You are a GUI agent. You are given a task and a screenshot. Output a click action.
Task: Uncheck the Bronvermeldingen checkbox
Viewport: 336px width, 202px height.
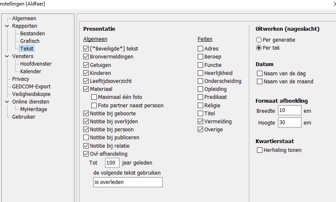click(86, 57)
